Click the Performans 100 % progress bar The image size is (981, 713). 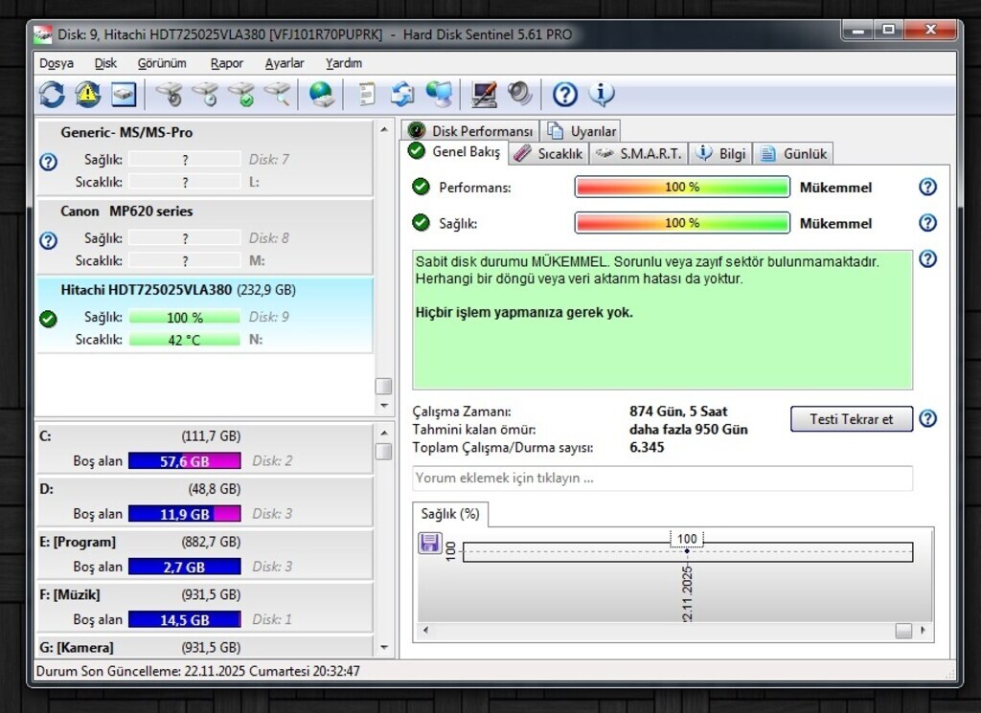point(682,187)
